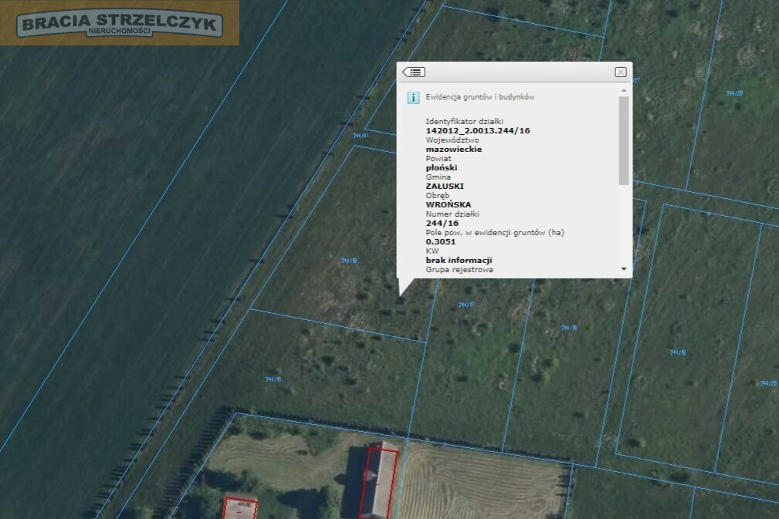This screenshot has height=519, width=779.
Task: Click the popup's vertical scrollbar thumb
Action: [x=624, y=140]
